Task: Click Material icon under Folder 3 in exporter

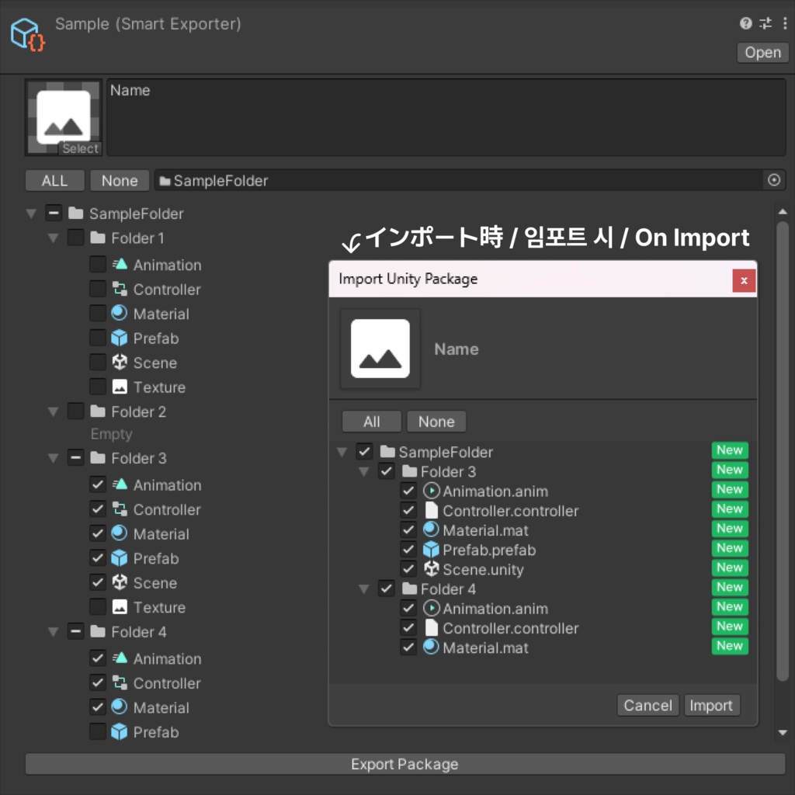Action: tap(120, 533)
